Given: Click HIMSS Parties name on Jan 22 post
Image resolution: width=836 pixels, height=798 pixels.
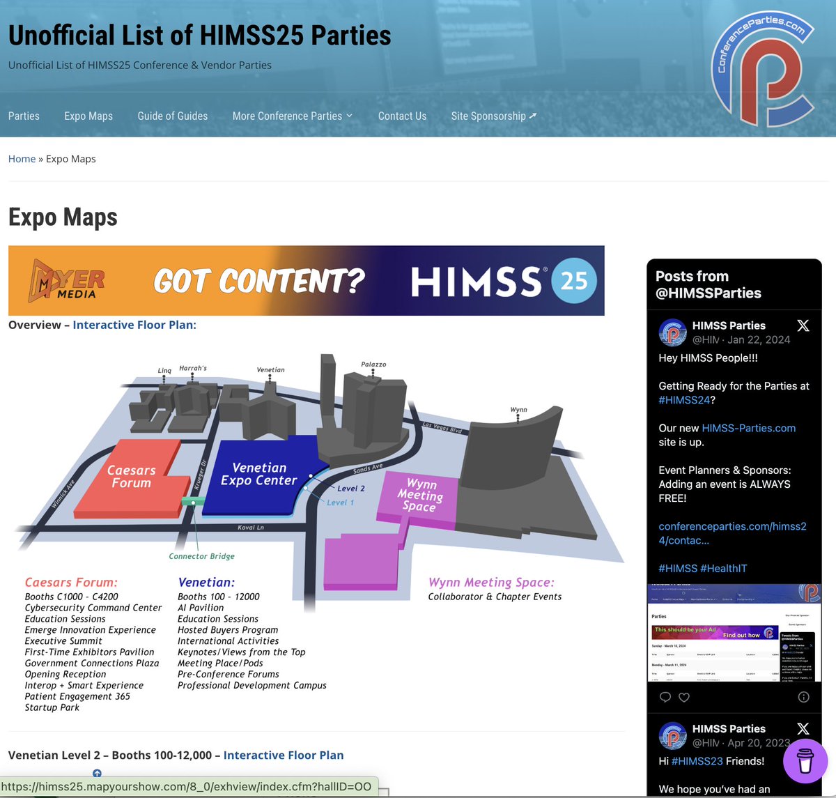Looking at the screenshot, I should 729,325.
